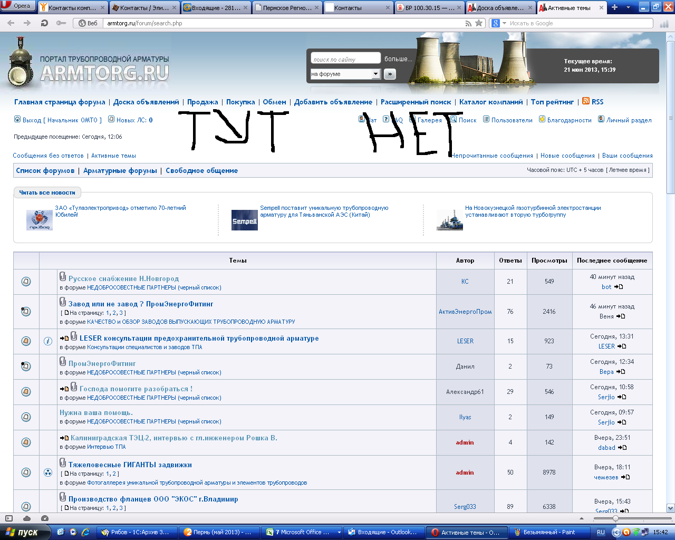The image size is (675, 540).
Task: Open the new tab plus button
Action: point(614,7)
